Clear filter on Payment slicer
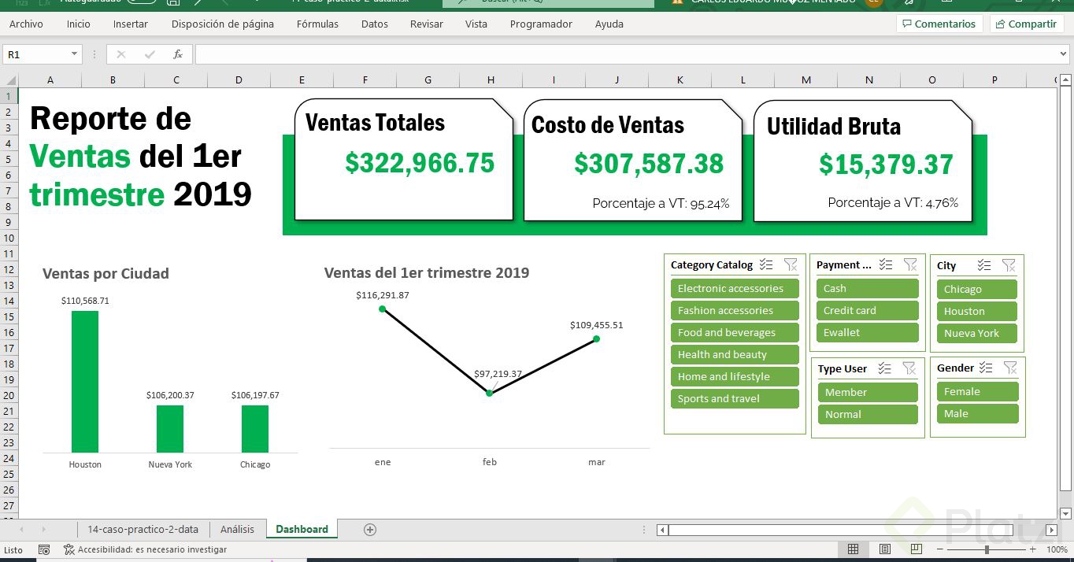Viewport: 1074px width, 562px height. tap(910, 265)
